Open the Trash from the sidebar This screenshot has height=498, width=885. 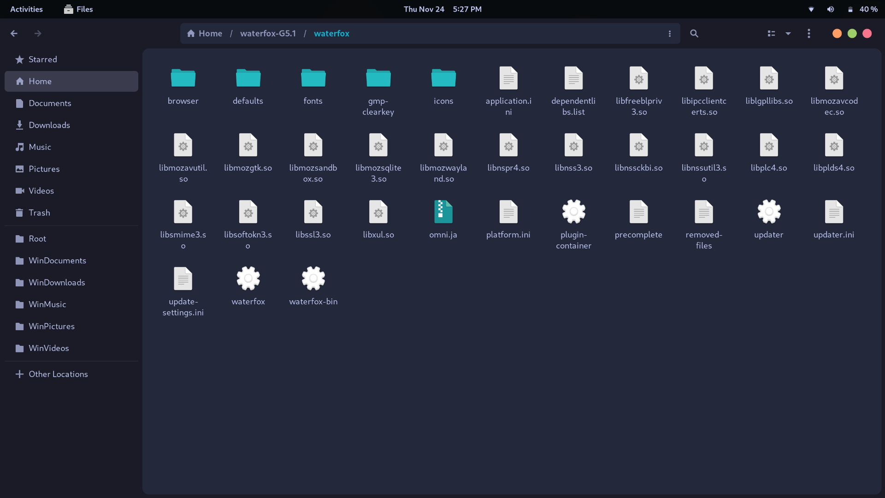pyautogui.click(x=39, y=213)
